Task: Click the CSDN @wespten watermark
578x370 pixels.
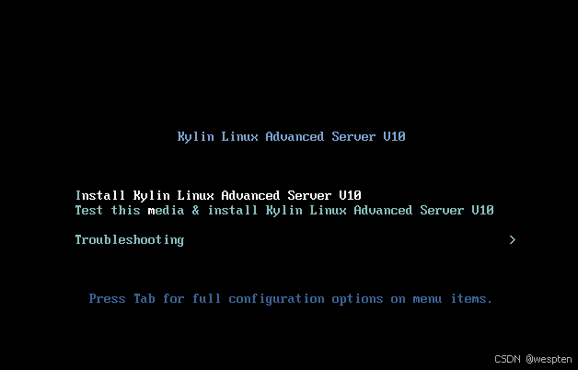Action: (533, 359)
